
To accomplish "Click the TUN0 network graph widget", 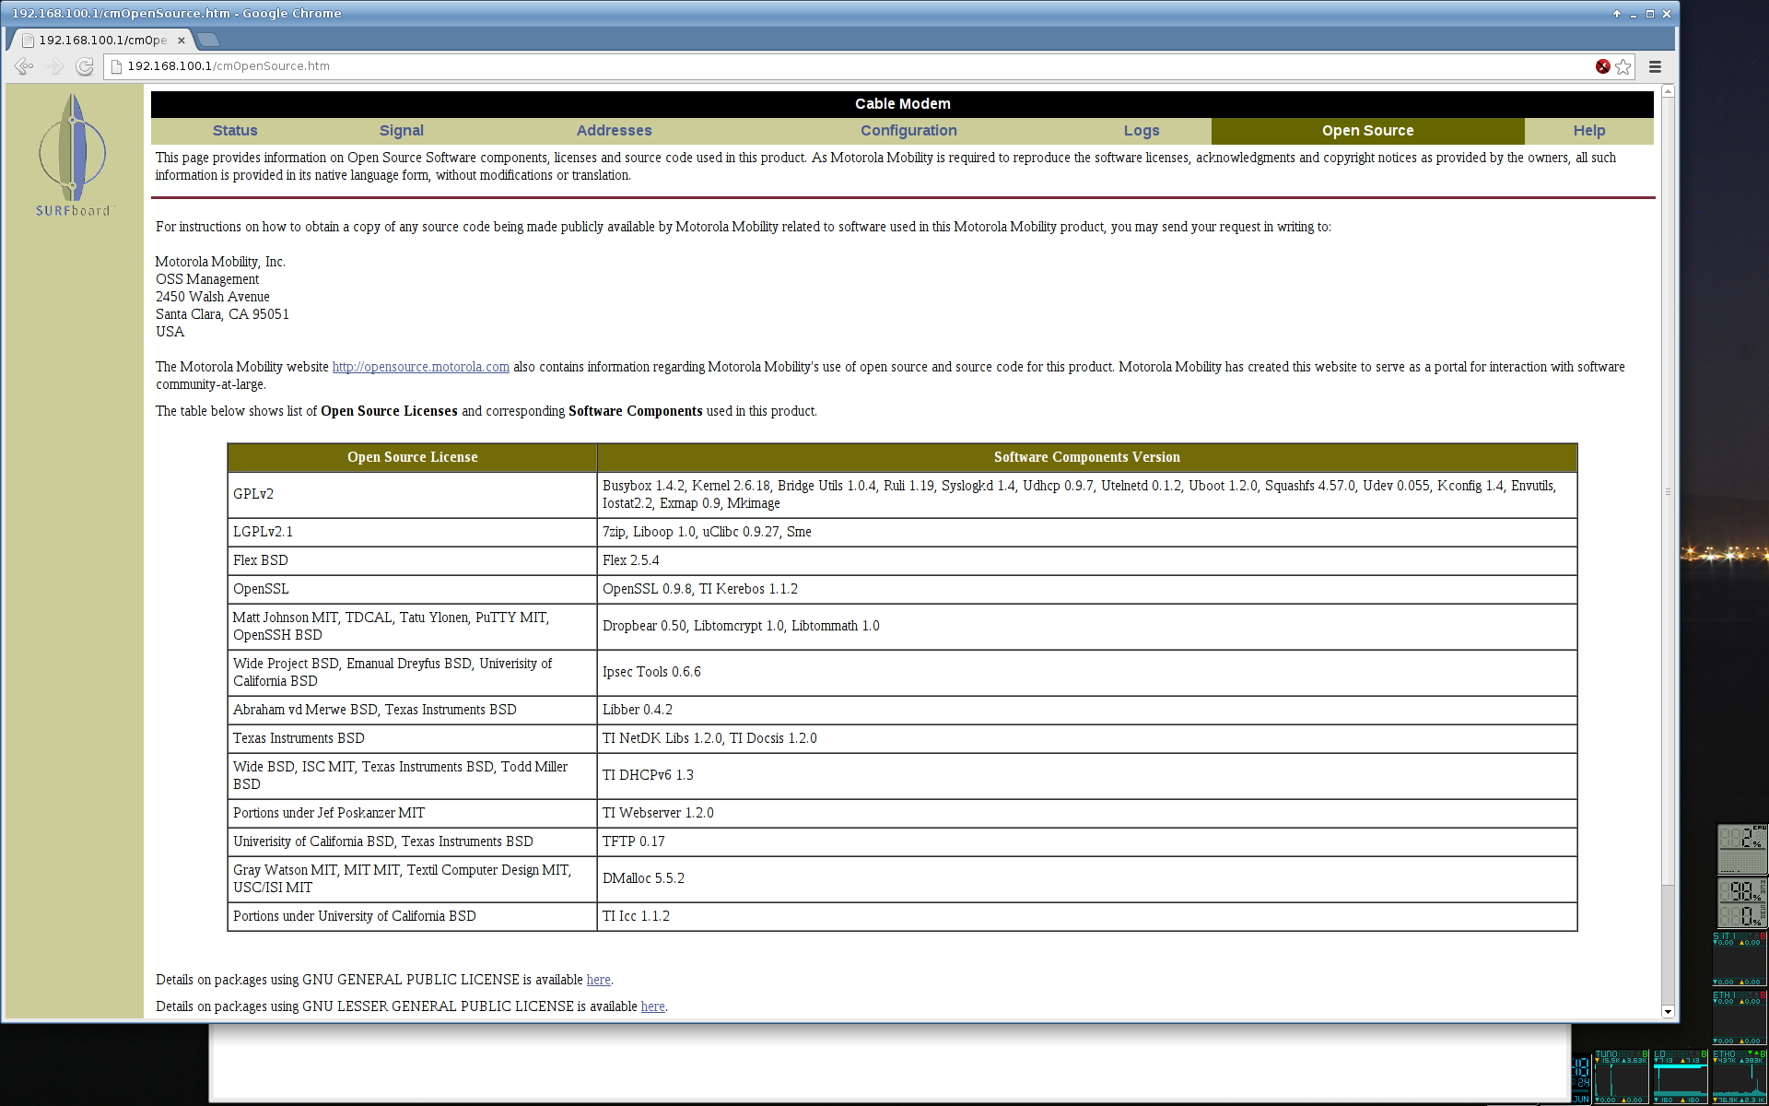I will (1622, 1077).
